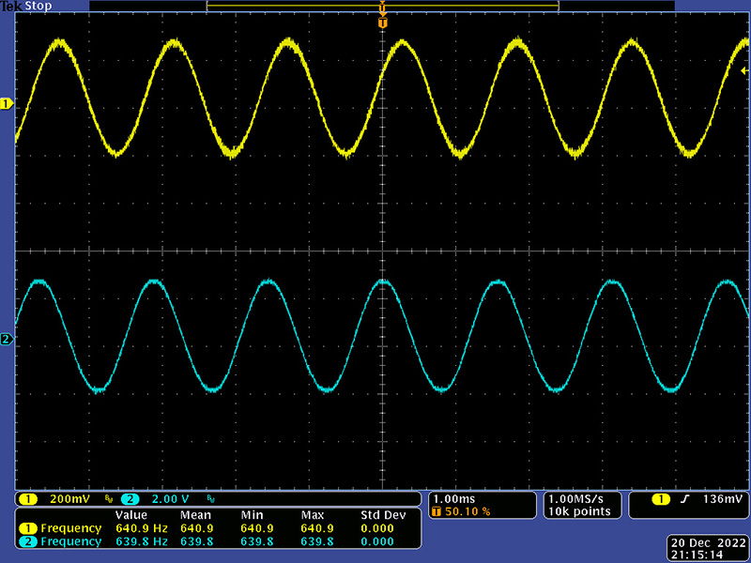Click the channel 1 Max value 640.9

click(x=317, y=528)
